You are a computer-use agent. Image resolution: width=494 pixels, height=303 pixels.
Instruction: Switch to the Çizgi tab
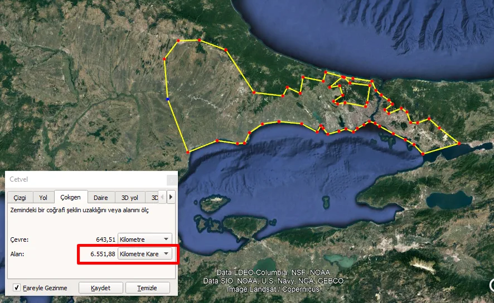click(x=20, y=198)
